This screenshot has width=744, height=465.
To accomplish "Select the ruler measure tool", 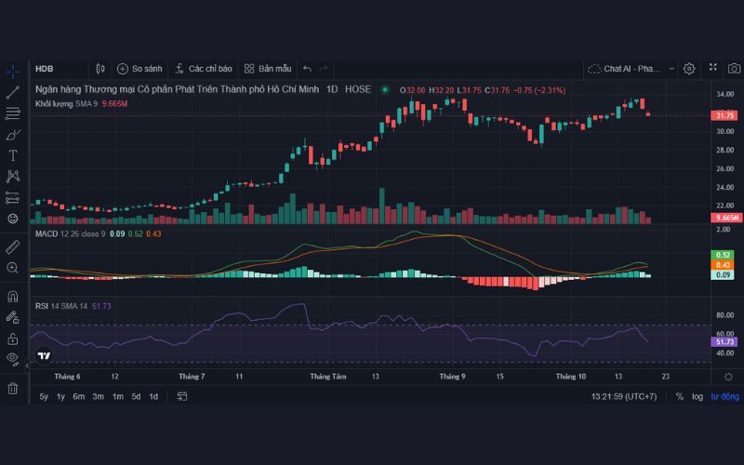I will pyautogui.click(x=13, y=247).
